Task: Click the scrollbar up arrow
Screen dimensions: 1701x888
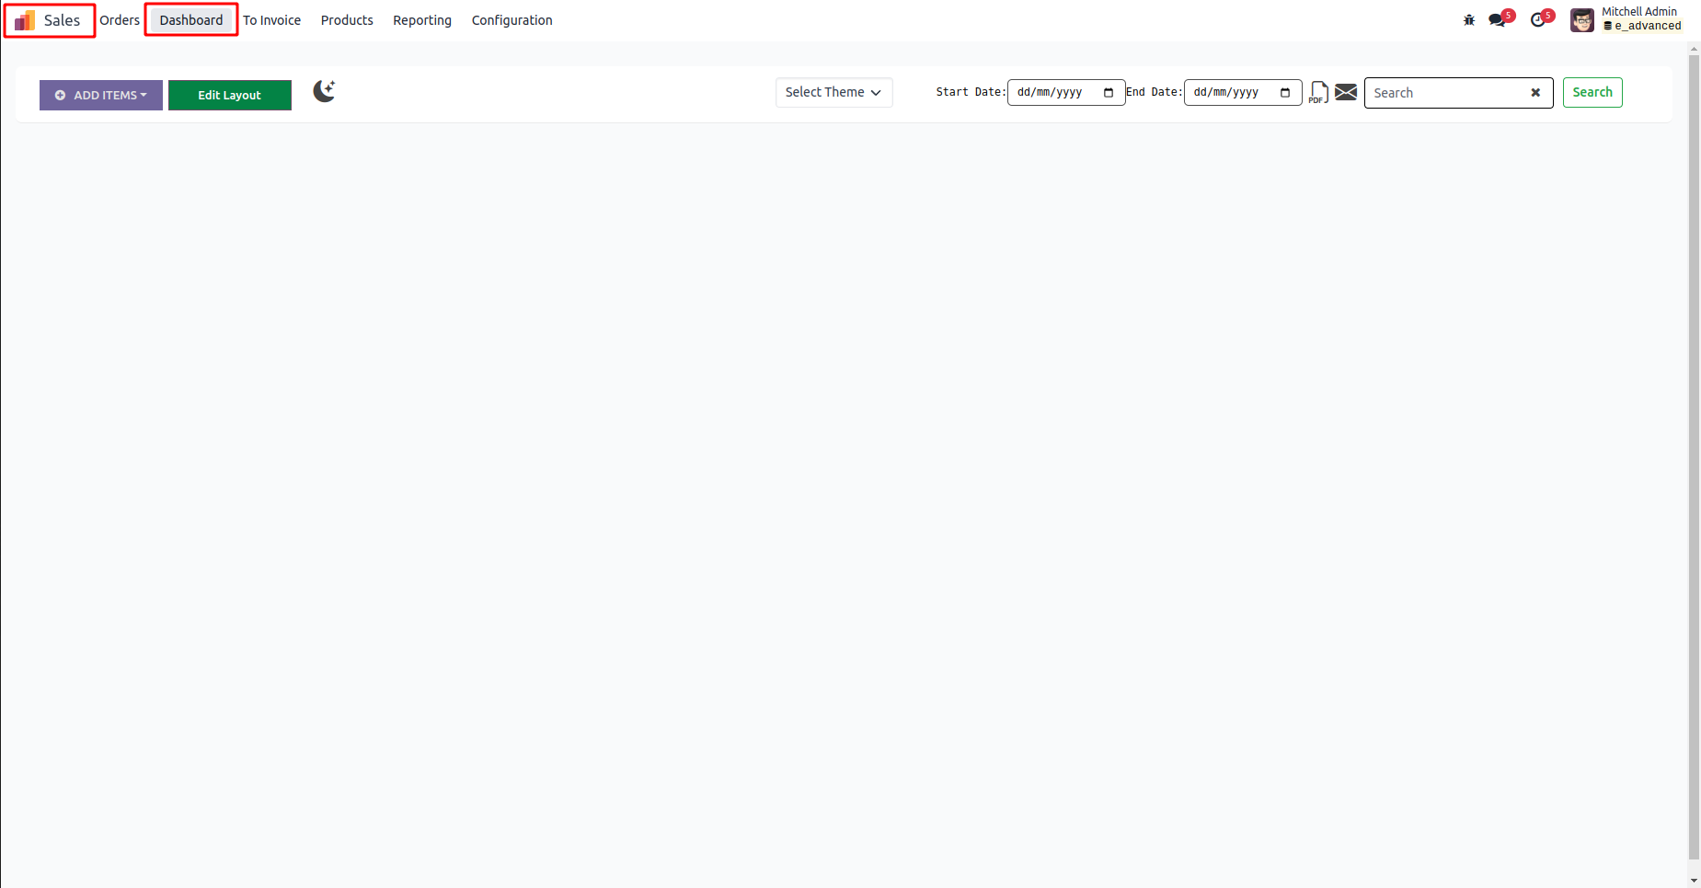Action: pos(1694,49)
